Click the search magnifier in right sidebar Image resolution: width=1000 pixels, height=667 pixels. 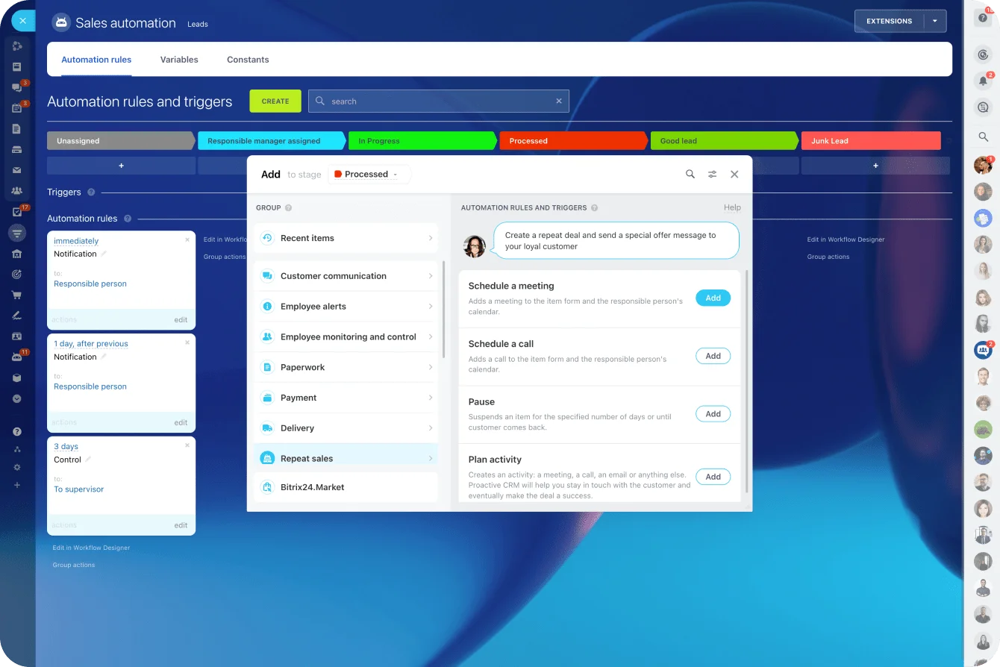click(x=983, y=137)
